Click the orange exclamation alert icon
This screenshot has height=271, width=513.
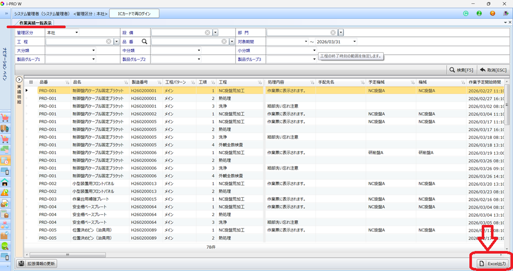[x=492, y=13]
